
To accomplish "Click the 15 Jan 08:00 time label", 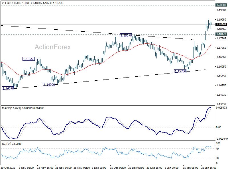I will (x=190, y=168).
